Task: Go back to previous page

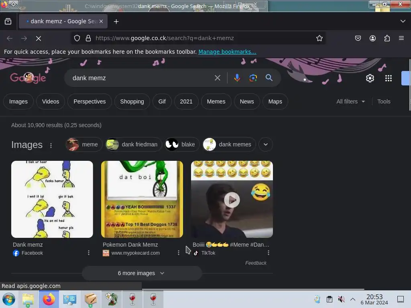Action: [10, 38]
